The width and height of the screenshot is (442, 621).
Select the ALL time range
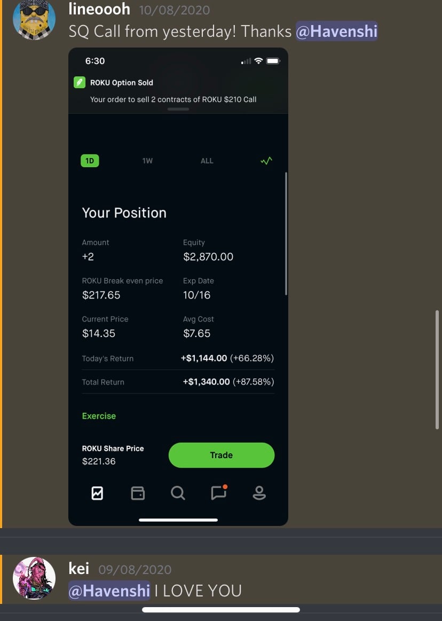click(x=207, y=161)
